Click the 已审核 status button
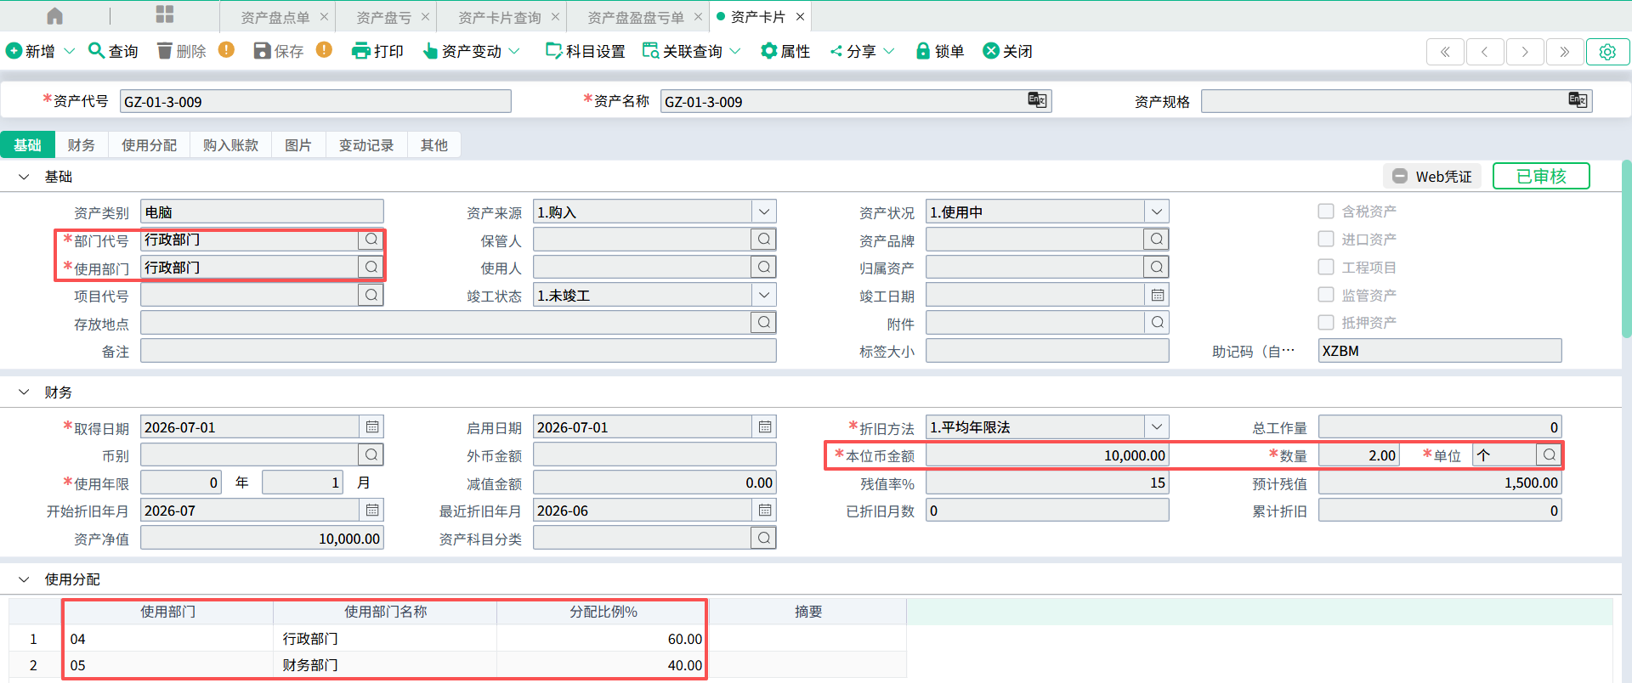This screenshot has height=683, width=1632. [x=1541, y=176]
